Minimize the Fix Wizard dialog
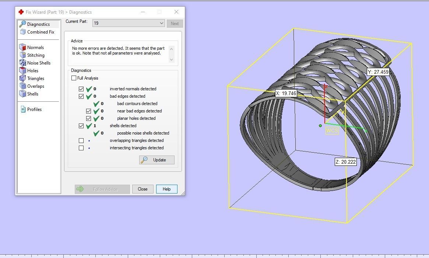The height and width of the screenshot is (258, 429). (x=143, y=12)
